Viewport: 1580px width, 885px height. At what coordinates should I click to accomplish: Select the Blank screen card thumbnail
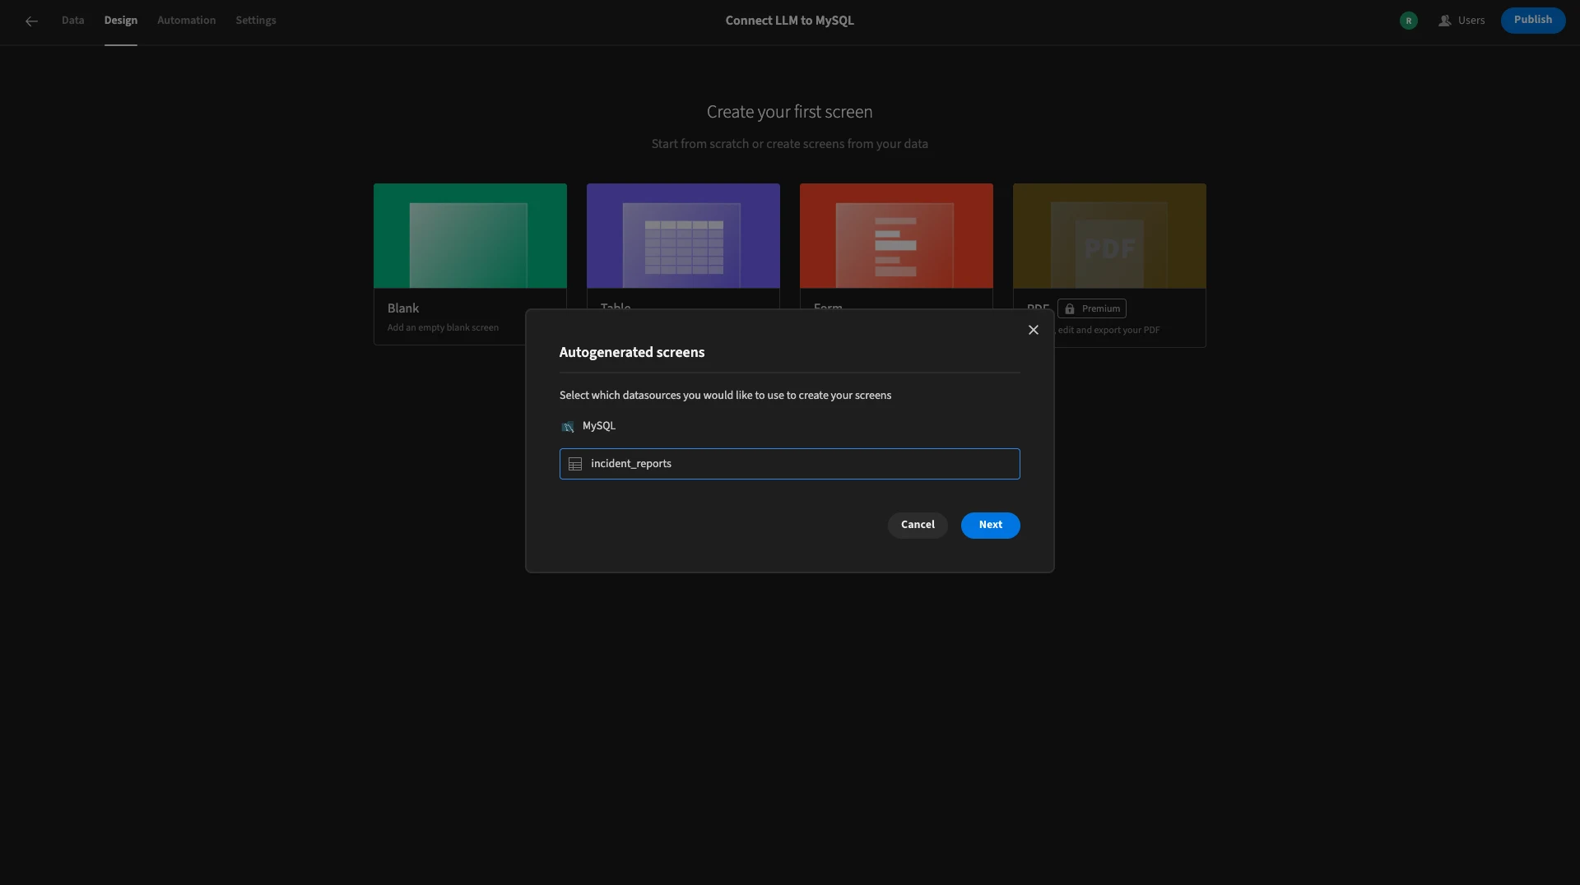(470, 236)
